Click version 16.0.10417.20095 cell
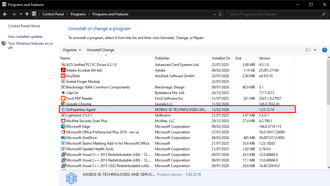 click(x=272, y=132)
